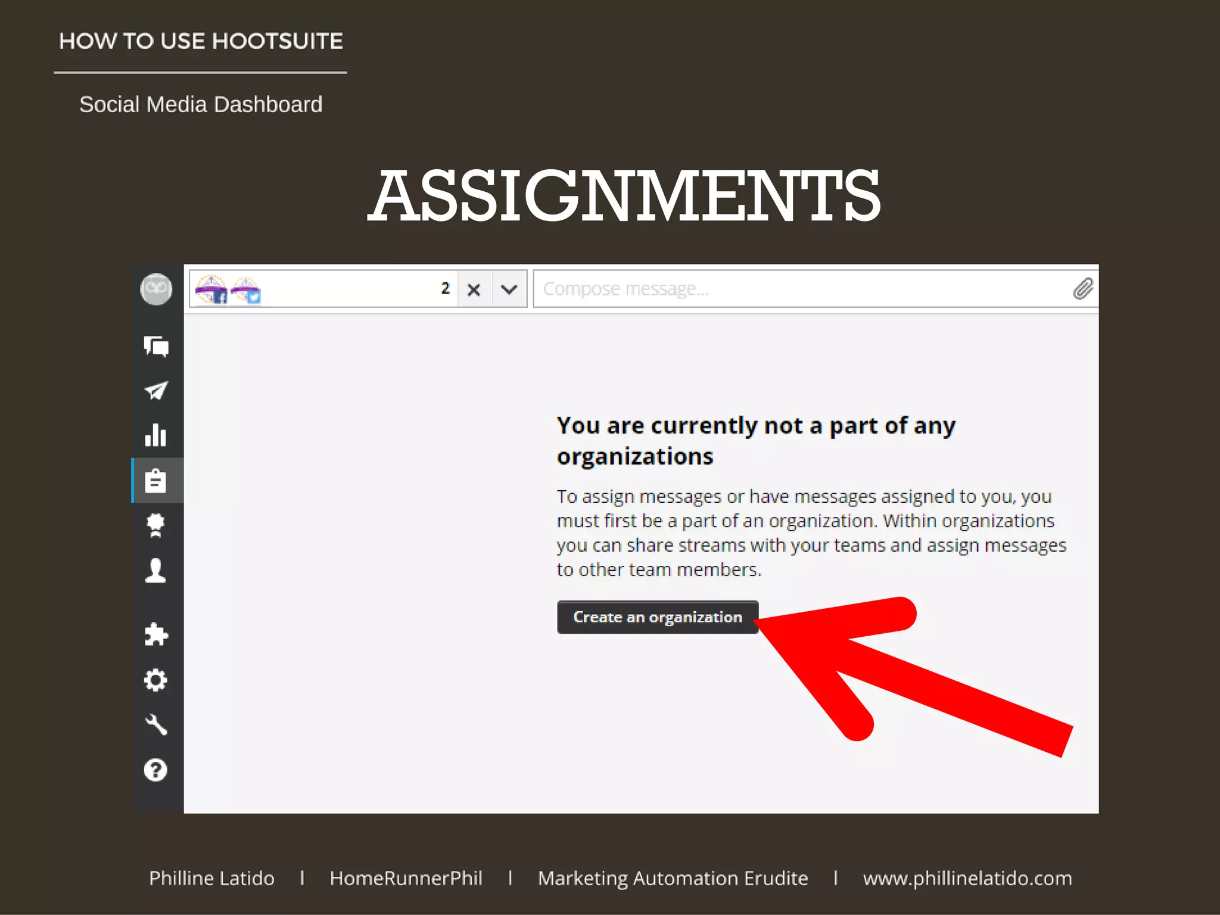The width and height of the screenshot is (1220, 915).
Task: Click the HomeRunnerPhil footer text
Action: (x=406, y=878)
